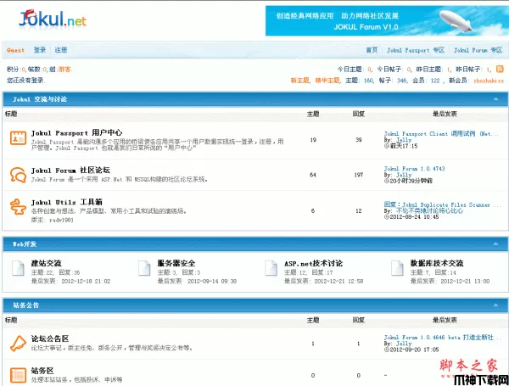Click the 数据库技术交流 page icon

[397, 269]
